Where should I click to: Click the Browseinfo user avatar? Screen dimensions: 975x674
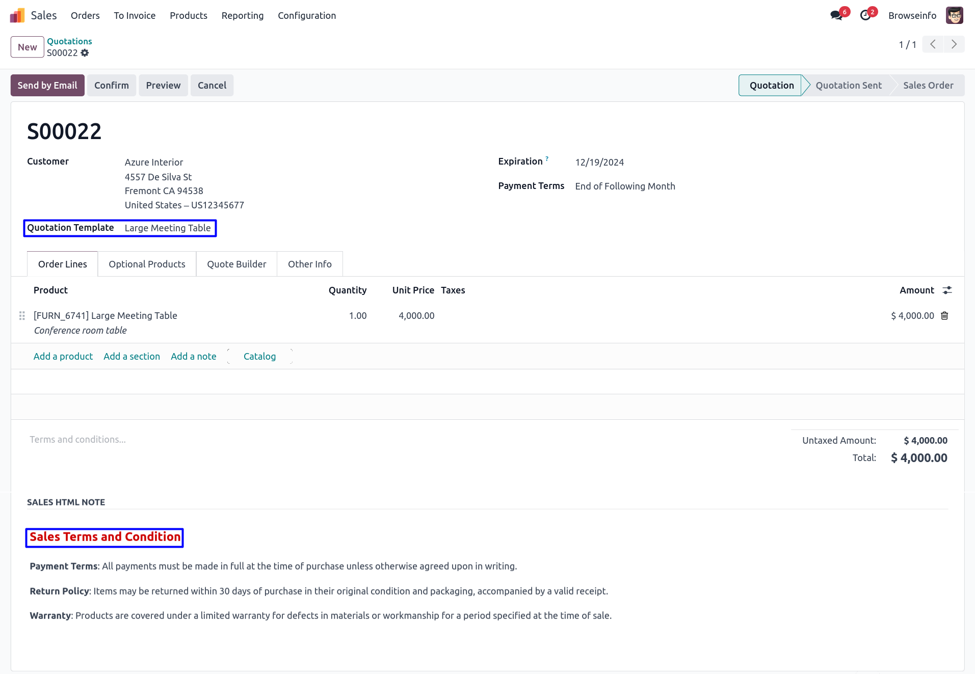pos(954,15)
